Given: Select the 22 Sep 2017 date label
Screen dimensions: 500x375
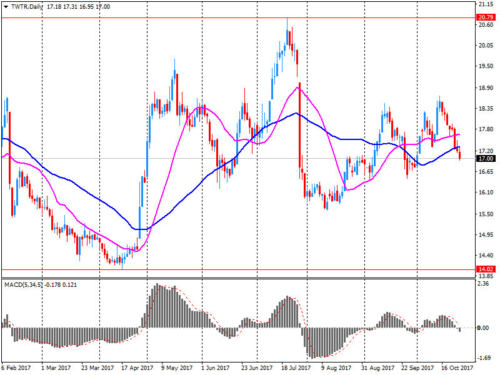Looking at the screenshot, I should (417, 367).
